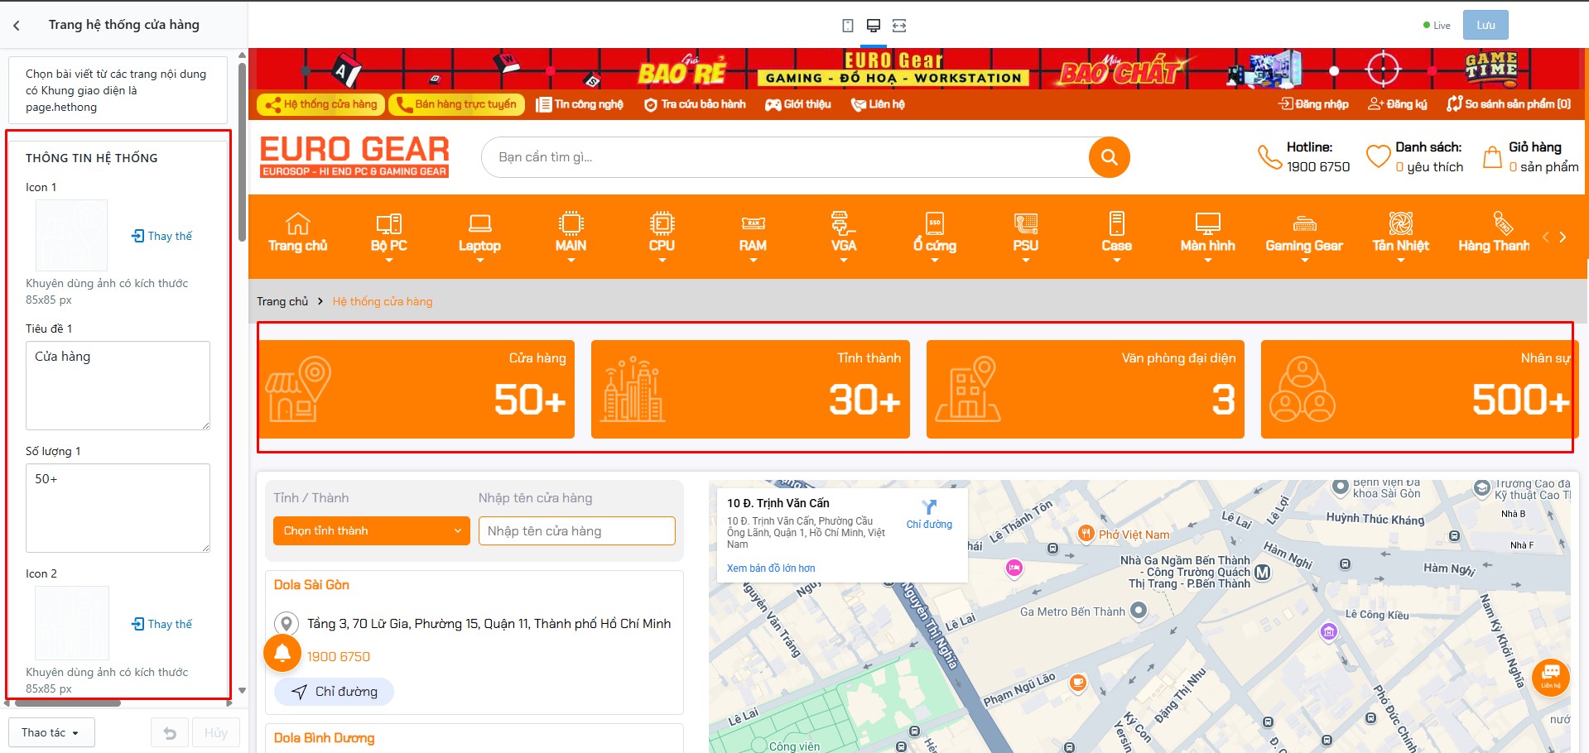Click the map directions arrow icon
1589x753 pixels.
coord(929,506)
